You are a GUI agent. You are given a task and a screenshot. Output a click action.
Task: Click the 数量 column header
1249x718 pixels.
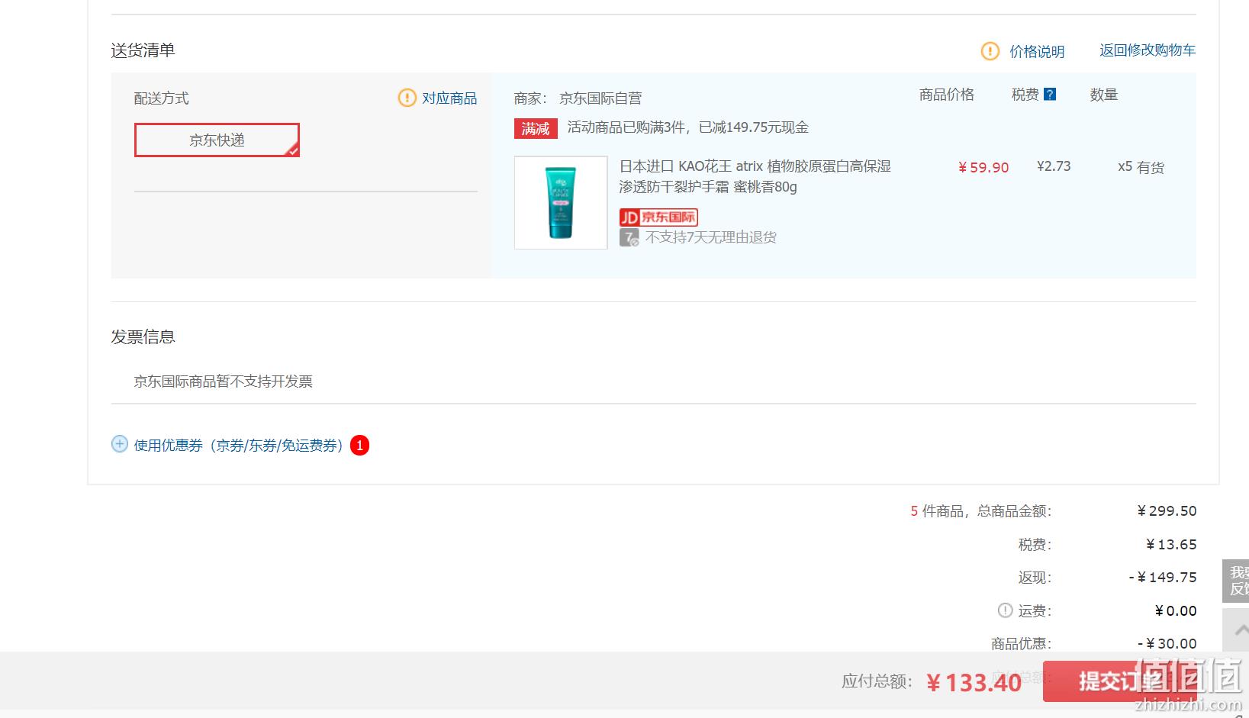tap(1104, 95)
